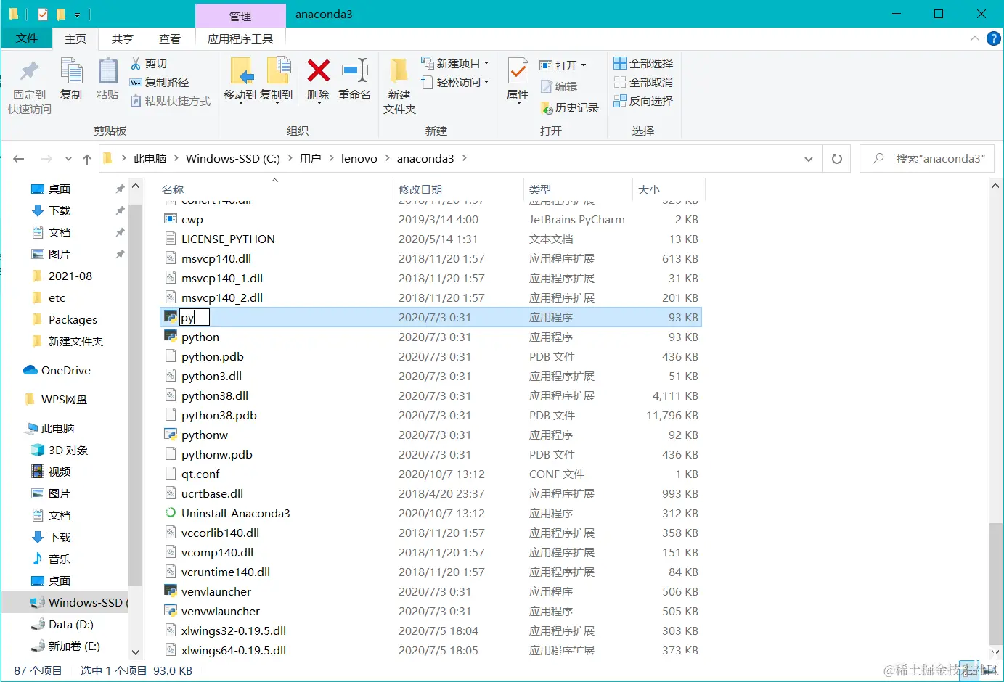This screenshot has width=1004, height=682.
Task: Click the file list vertical scrollbar thumb
Action: pos(995,583)
